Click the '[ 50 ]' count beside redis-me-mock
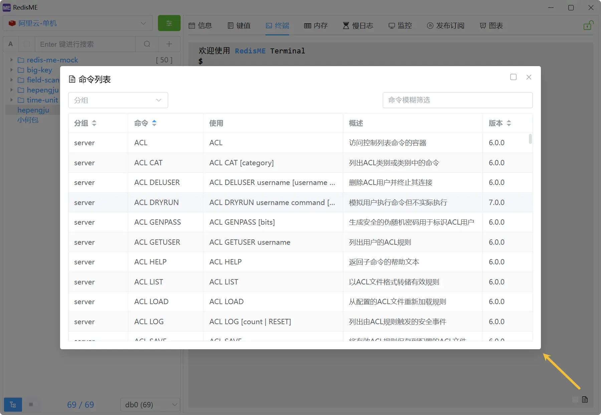601x415 pixels. point(164,60)
